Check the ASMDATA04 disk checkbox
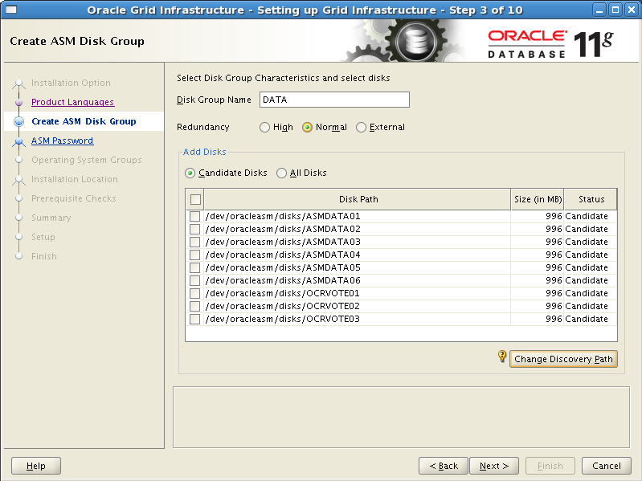 [195, 255]
